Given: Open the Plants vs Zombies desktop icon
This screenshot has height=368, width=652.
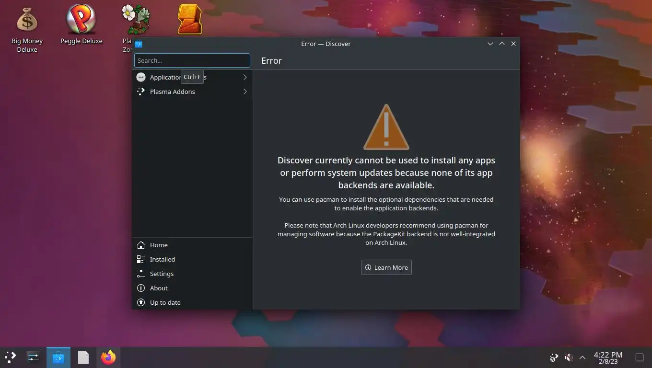Looking at the screenshot, I should click(136, 20).
